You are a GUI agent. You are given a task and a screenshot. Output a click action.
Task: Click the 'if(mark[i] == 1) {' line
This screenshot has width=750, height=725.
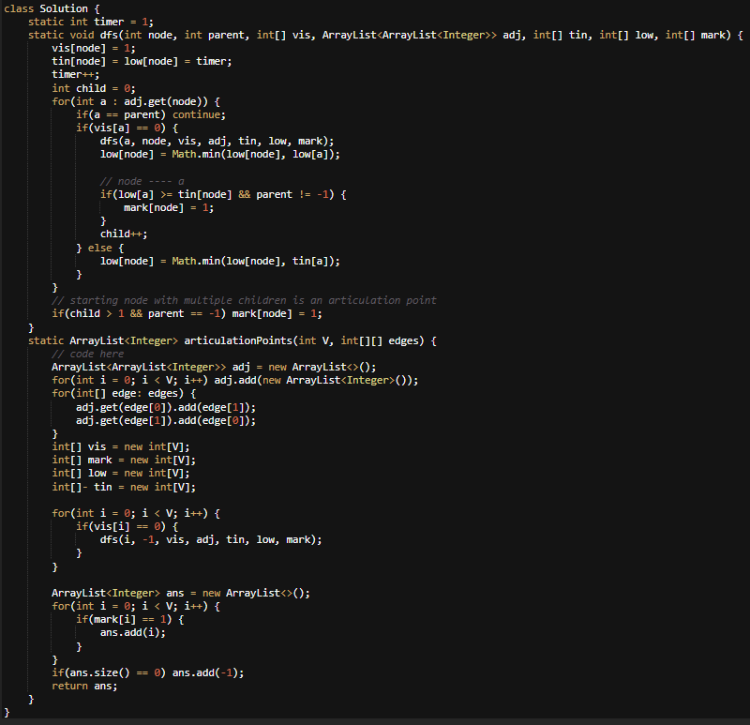click(130, 620)
